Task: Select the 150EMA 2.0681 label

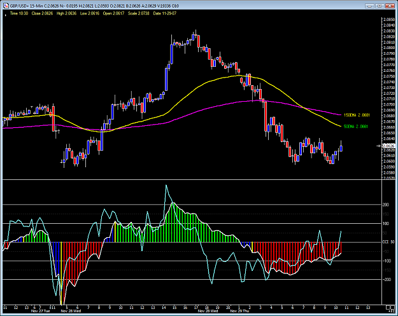Action: tap(357, 115)
